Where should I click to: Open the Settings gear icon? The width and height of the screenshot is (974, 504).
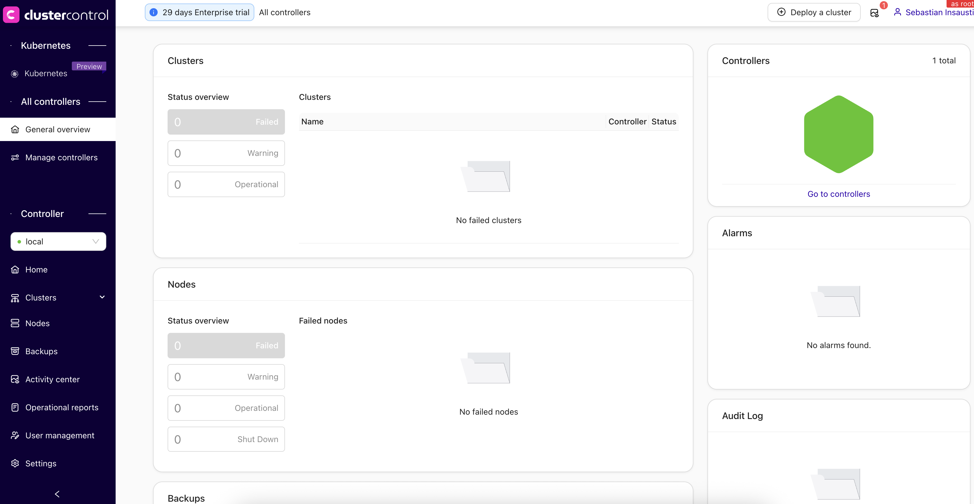click(x=15, y=463)
